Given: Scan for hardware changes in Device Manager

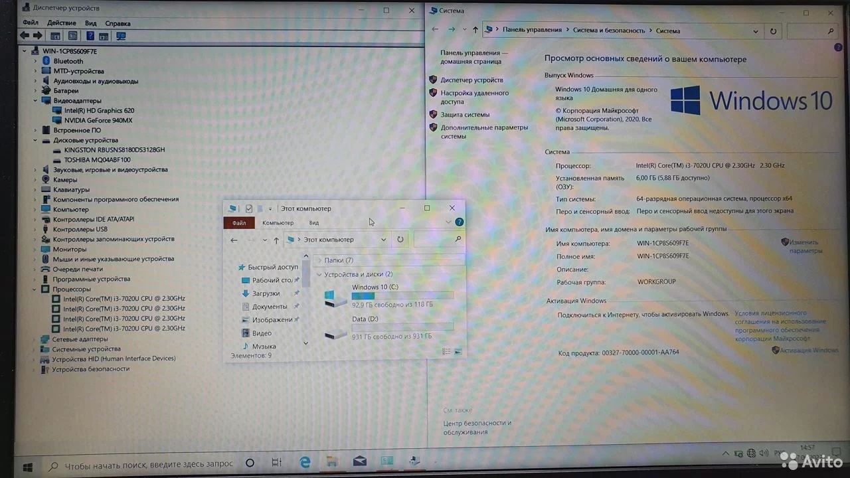Looking at the screenshot, I should coord(121,36).
